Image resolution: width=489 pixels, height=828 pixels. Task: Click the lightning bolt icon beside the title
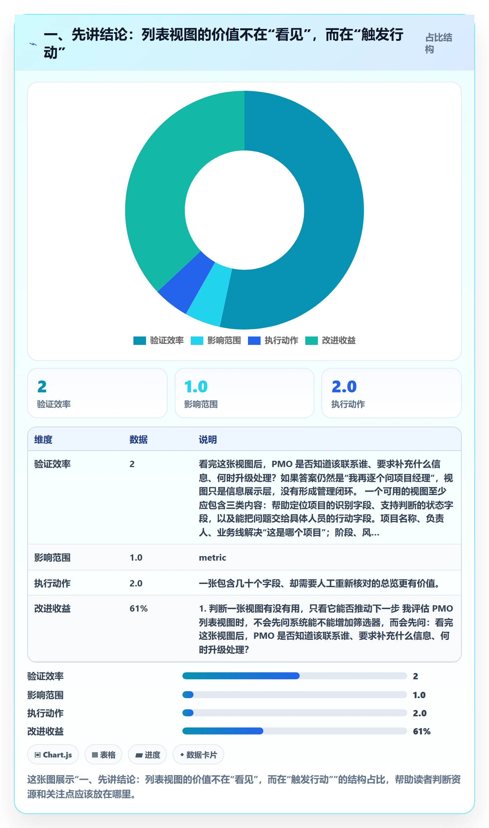(33, 44)
